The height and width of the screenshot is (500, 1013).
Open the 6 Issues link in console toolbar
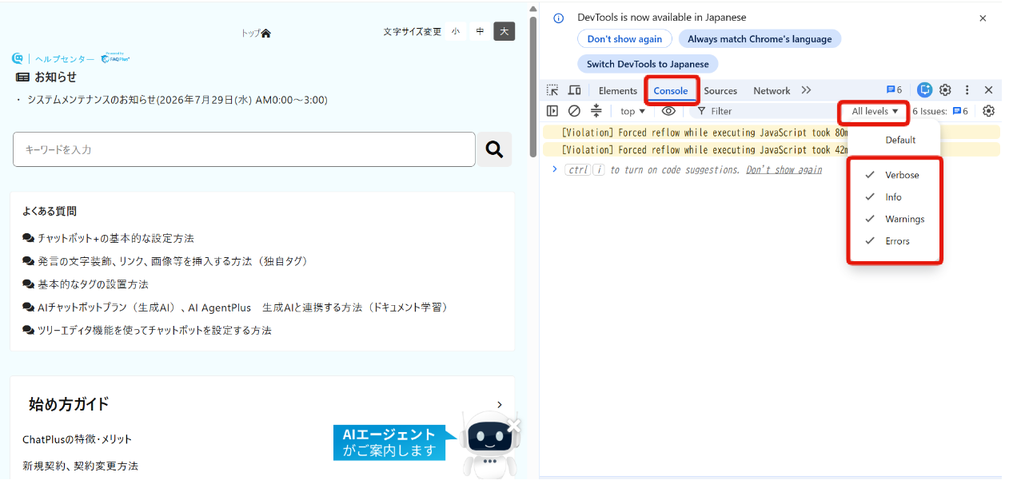click(940, 111)
